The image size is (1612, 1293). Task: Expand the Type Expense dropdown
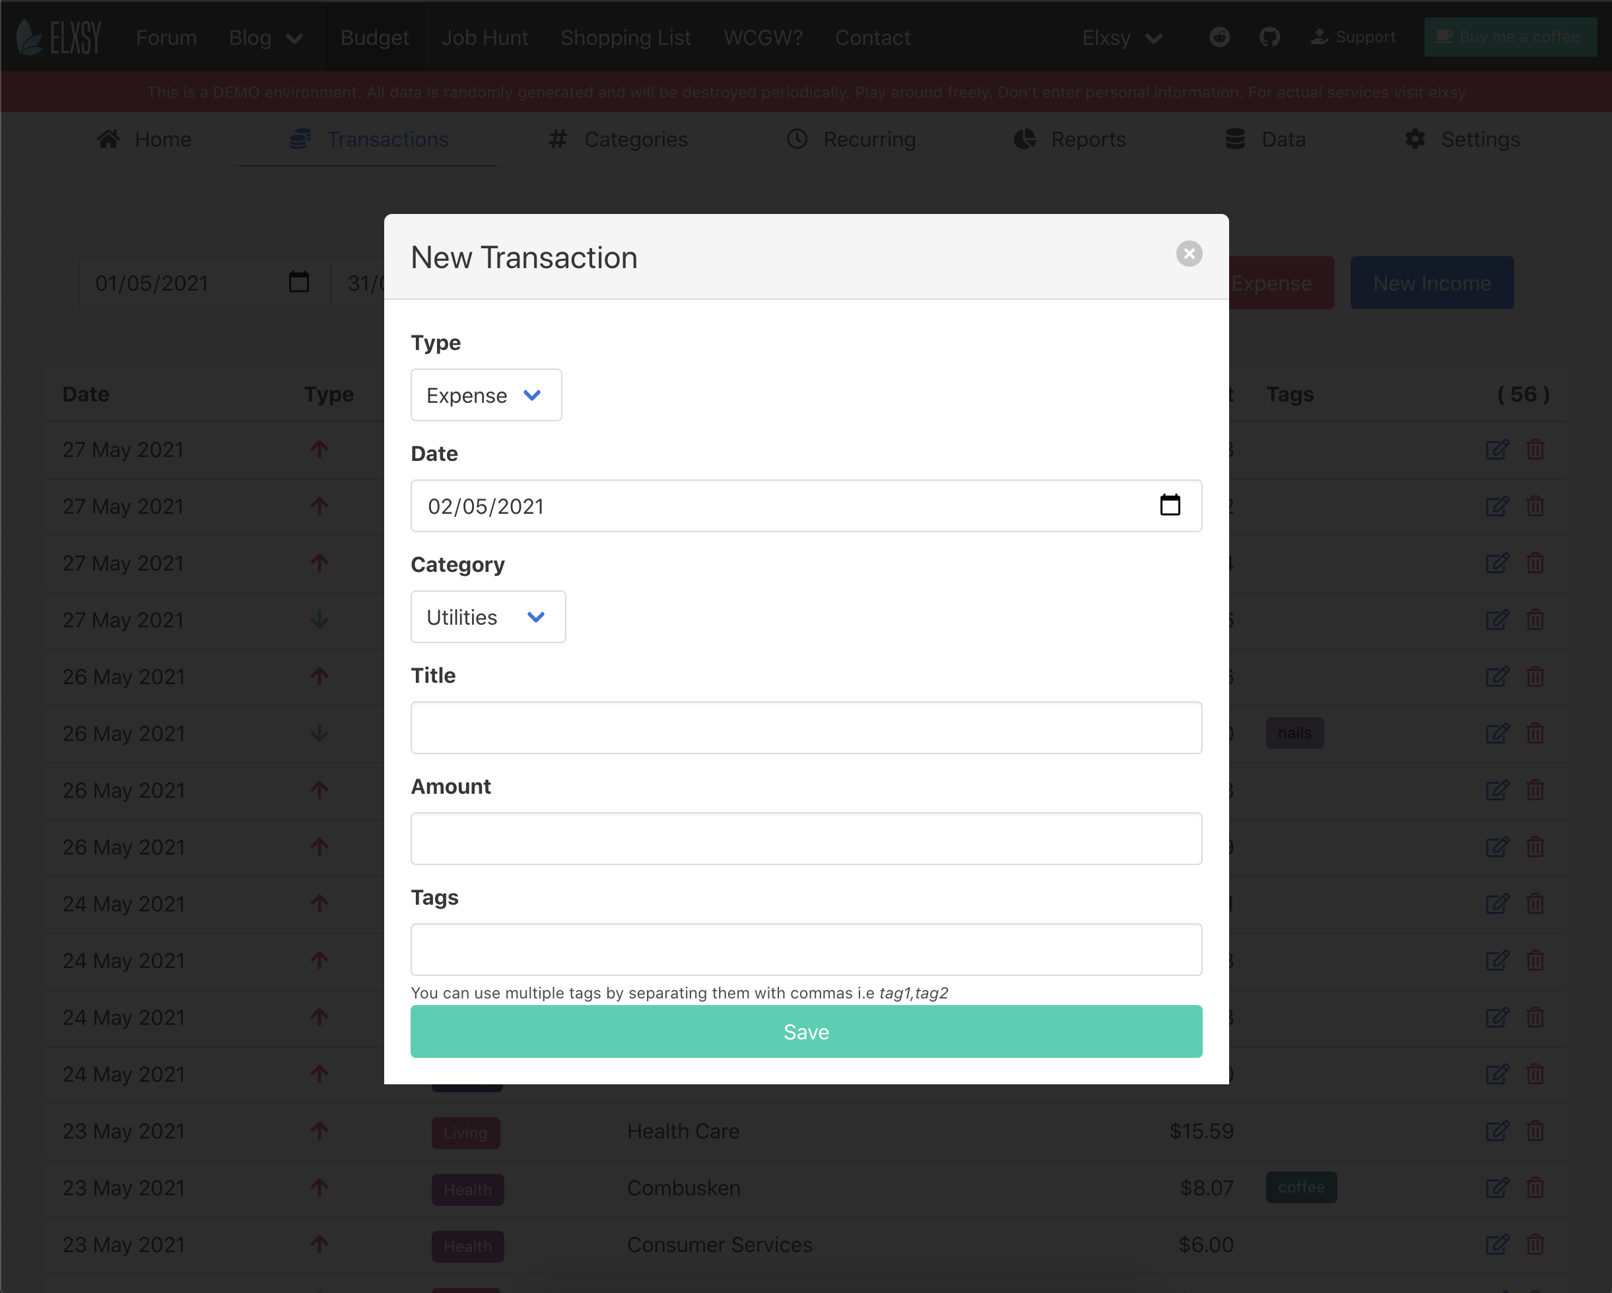[x=486, y=395]
